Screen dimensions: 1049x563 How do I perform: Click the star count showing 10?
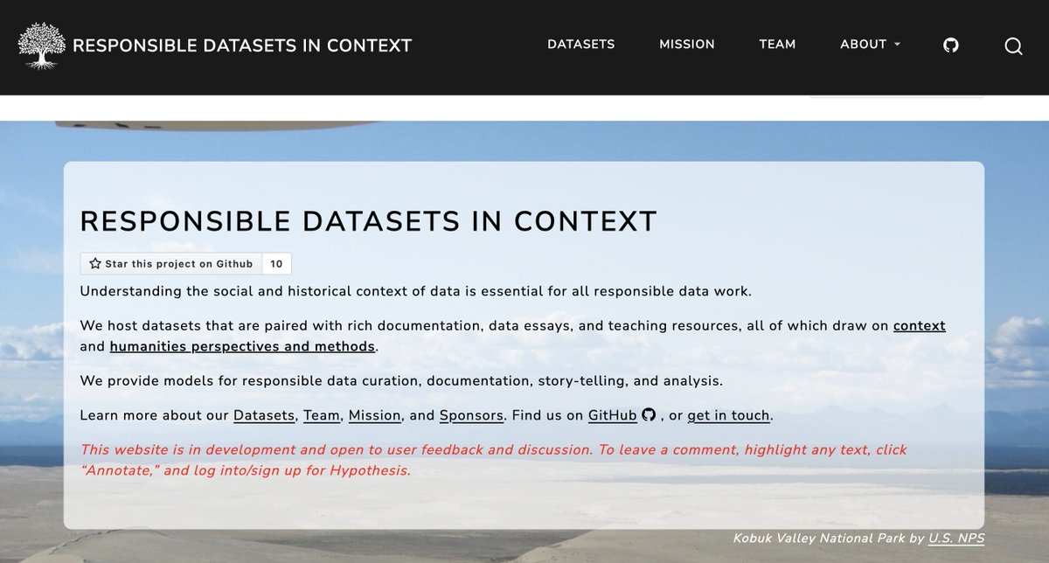pyautogui.click(x=276, y=263)
